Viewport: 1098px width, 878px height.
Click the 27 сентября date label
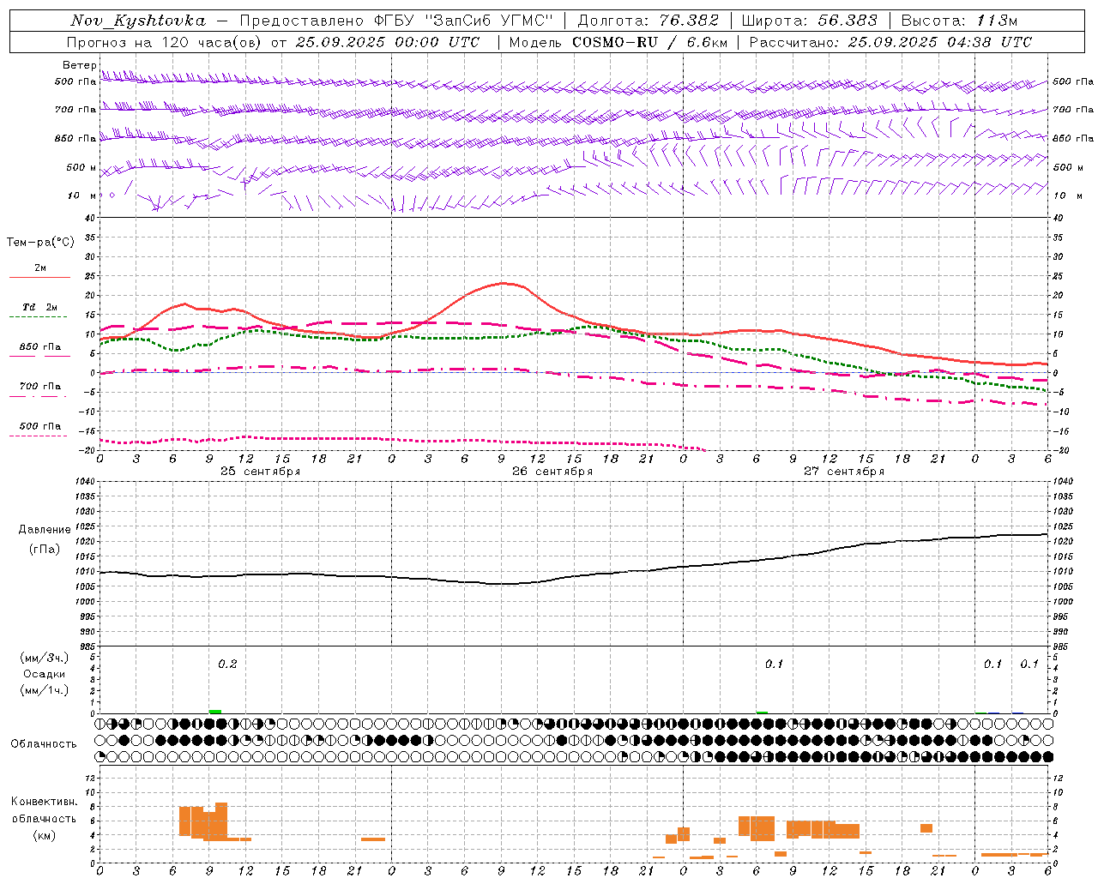tap(844, 472)
